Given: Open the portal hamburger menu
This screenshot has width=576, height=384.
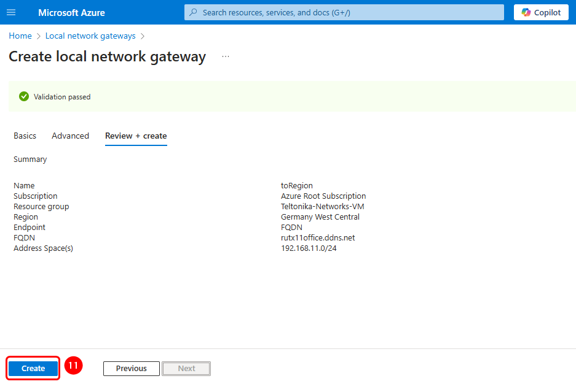Looking at the screenshot, I should 11,12.
